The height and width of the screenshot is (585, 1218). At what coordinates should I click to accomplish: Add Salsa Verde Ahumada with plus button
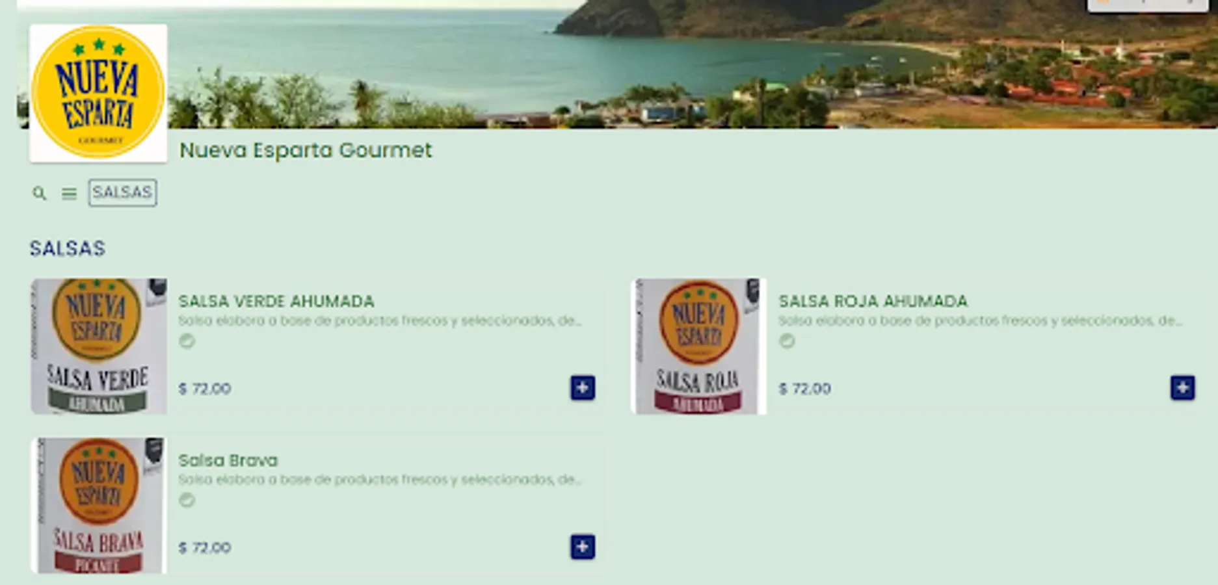point(583,388)
